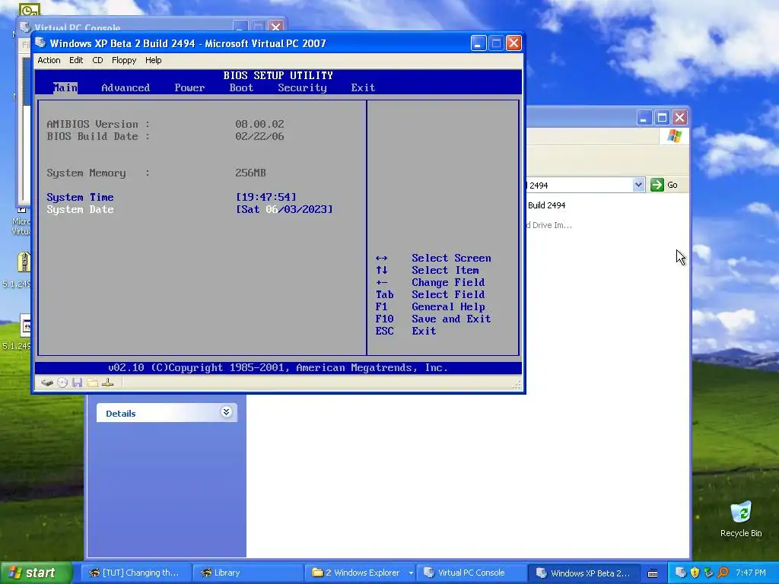Select the Advanced BIOS tab
The width and height of the screenshot is (779, 584).
click(126, 88)
